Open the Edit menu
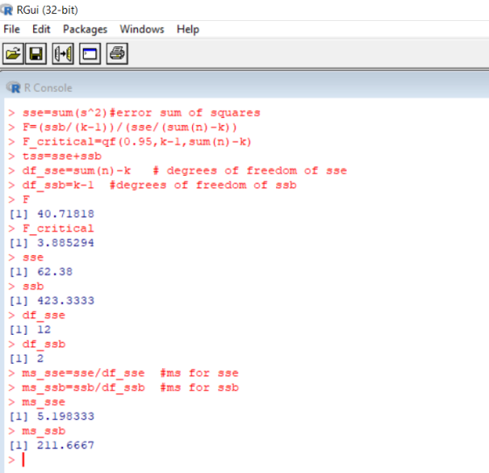Screen dimensions: 489x473 pos(41,30)
